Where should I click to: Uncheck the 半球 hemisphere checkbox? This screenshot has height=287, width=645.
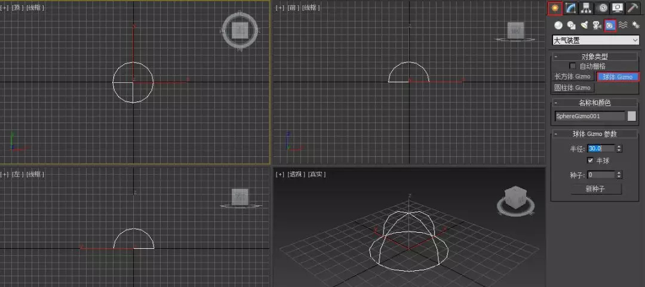(x=591, y=161)
